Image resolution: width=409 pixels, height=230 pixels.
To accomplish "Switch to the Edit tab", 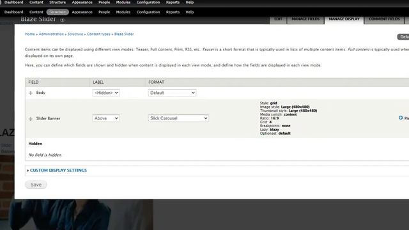I will click(278, 19).
